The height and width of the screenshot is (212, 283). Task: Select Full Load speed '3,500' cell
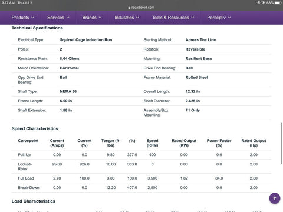coord(152,178)
